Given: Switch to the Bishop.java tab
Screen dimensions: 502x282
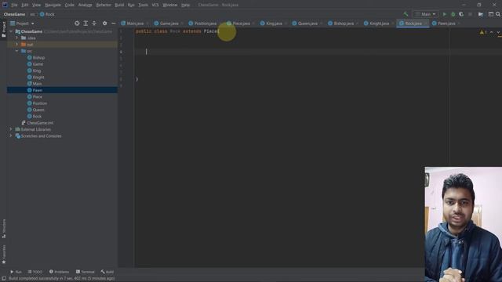Looking at the screenshot, I should [344, 23].
